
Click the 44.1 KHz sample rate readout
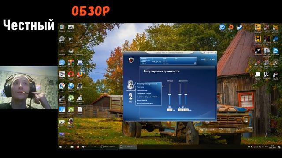tap(157, 61)
